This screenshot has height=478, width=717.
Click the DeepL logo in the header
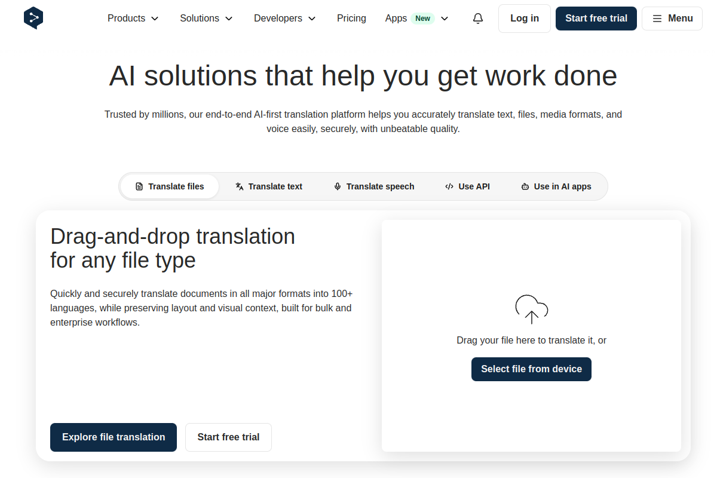pos(33,19)
